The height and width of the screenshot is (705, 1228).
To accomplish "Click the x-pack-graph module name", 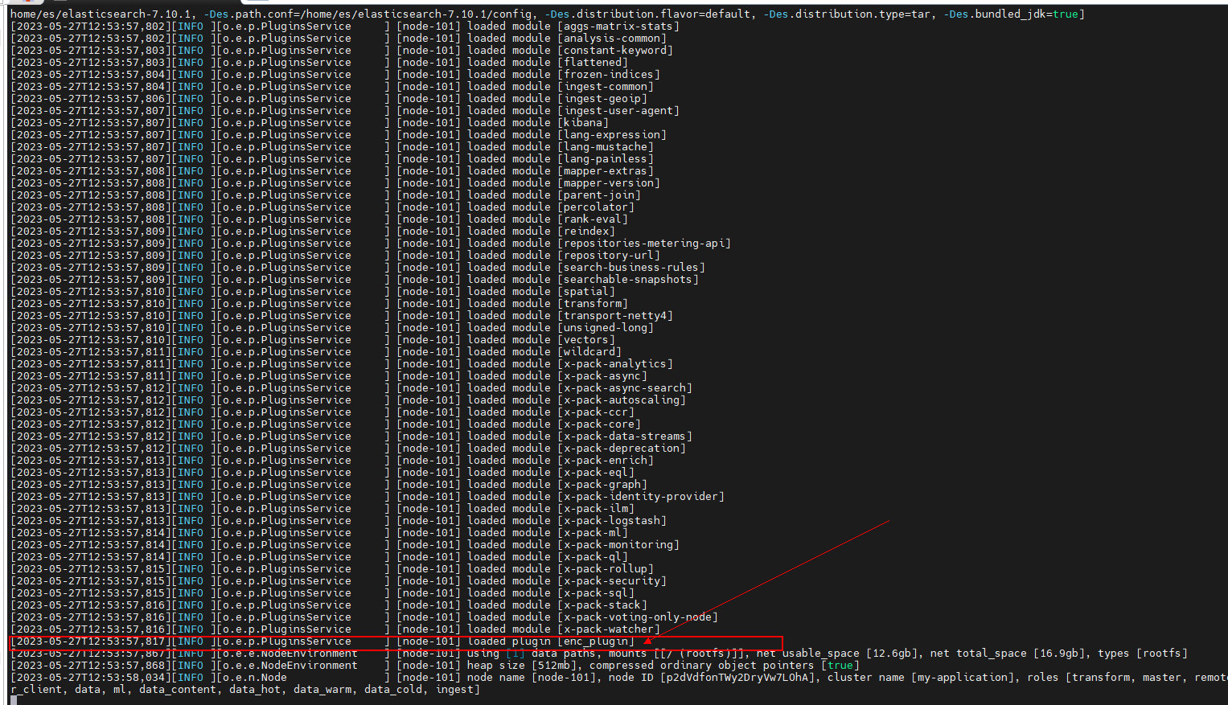I will 602,485.
